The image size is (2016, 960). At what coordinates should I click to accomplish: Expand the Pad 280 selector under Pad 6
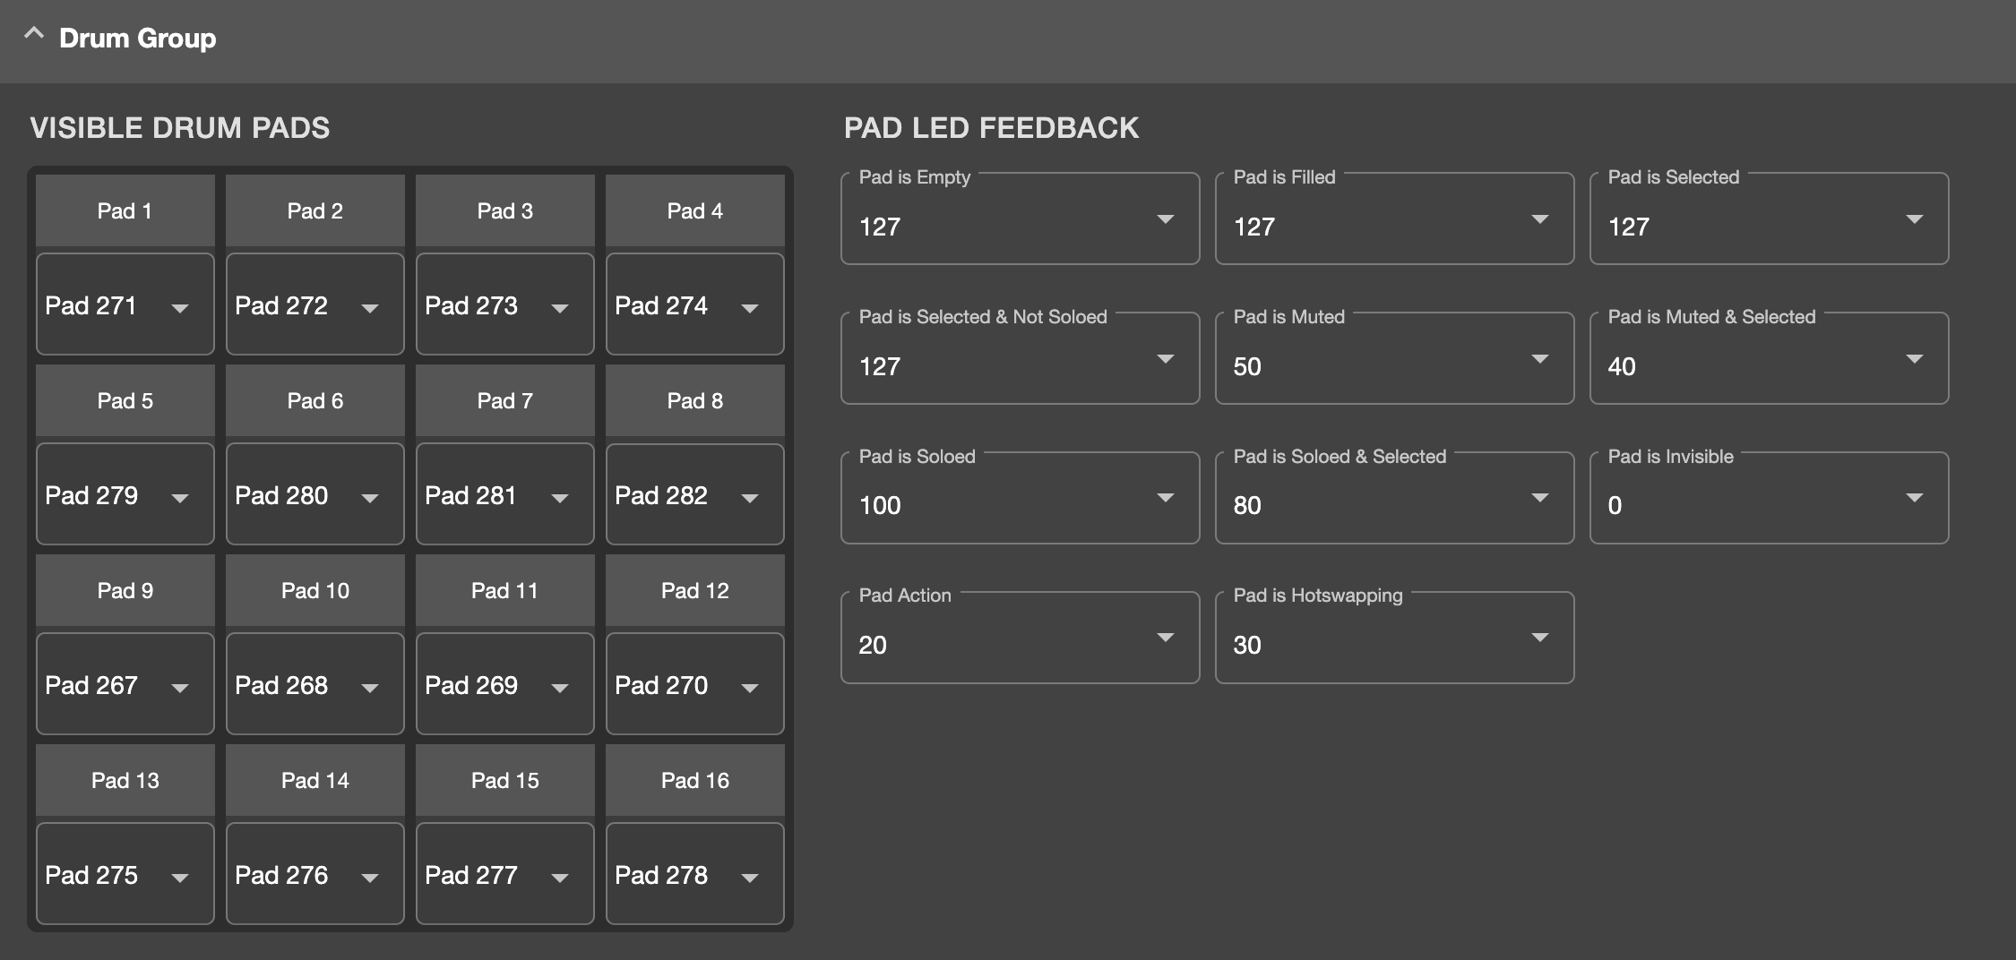click(x=314, y=495)
